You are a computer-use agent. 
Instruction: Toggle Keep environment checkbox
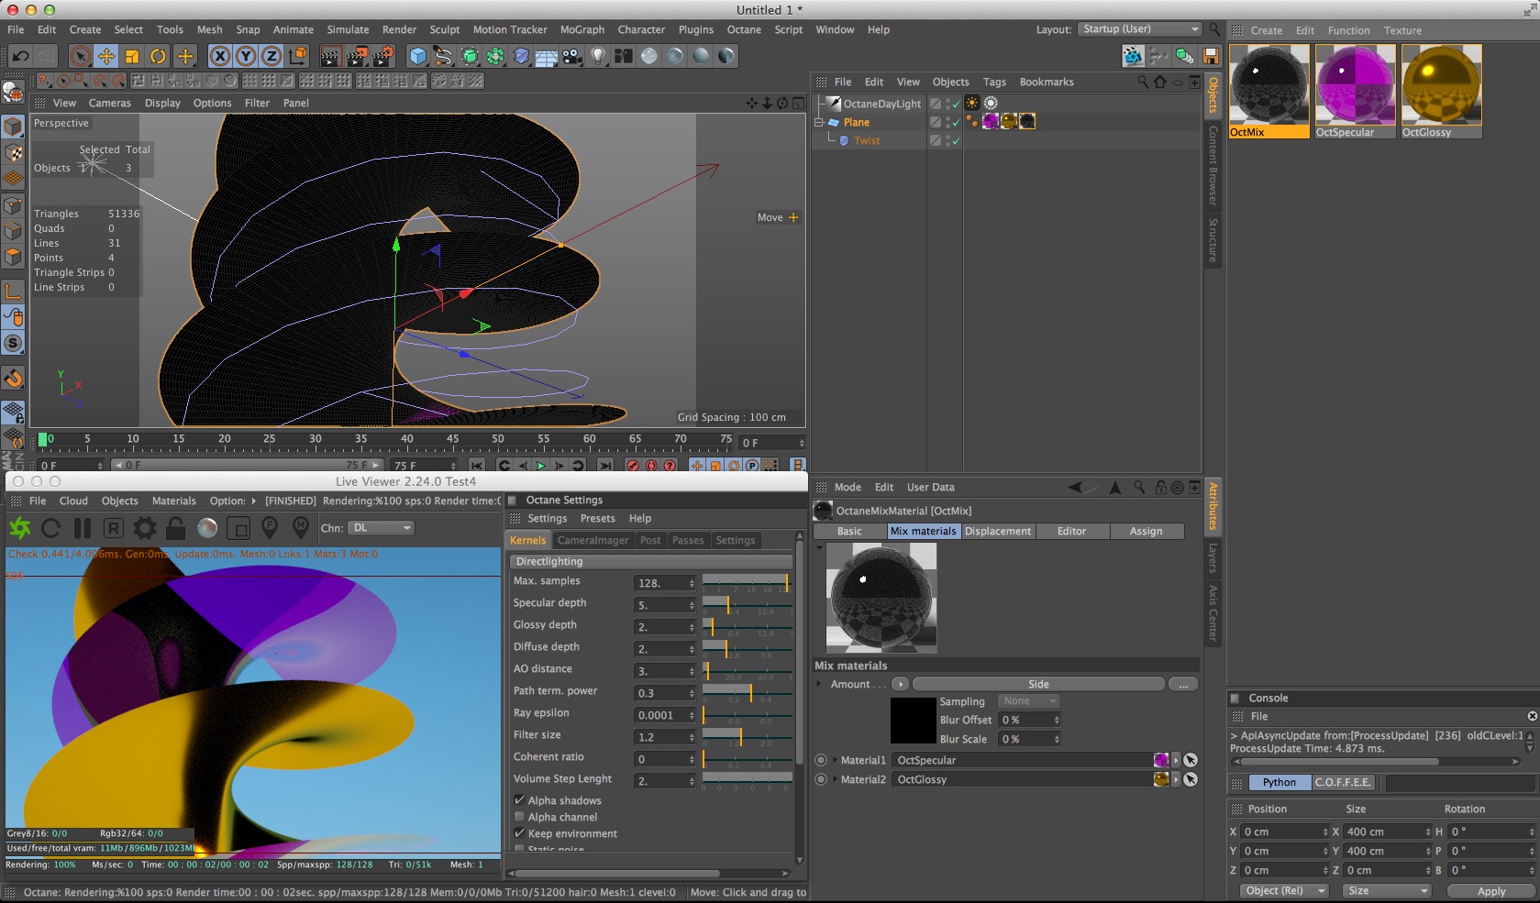[520, 833]
